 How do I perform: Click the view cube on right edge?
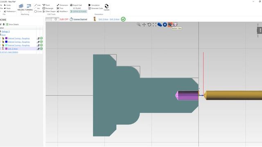[259, 30]
